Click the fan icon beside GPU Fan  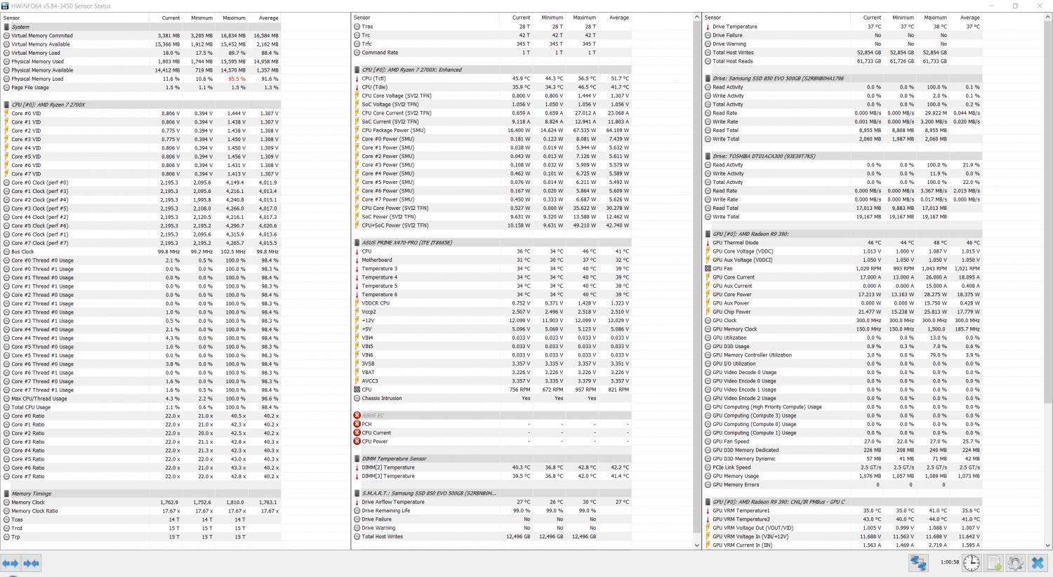pyautogui.click(x=708, y=269)
